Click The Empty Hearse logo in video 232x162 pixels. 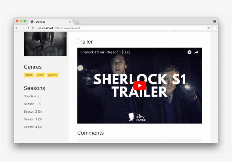click(x=137, y=117)
